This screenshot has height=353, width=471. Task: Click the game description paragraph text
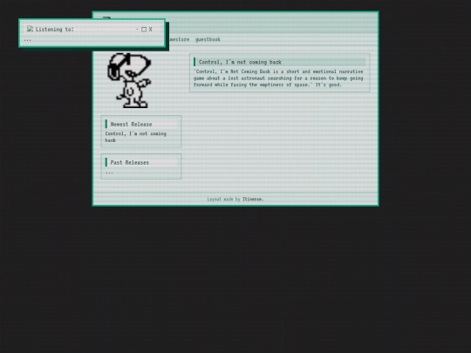[278, 78]
